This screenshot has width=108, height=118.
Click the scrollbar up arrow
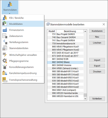pyautogui.click(x=85, y=31)
